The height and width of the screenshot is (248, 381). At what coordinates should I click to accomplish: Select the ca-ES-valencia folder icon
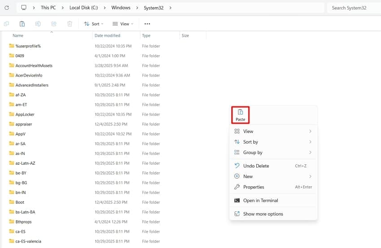click(x=11, y=241)
